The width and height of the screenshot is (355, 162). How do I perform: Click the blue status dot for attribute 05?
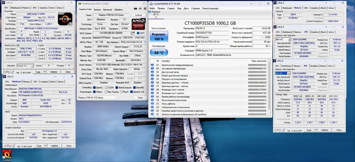[x=152, y=79]
